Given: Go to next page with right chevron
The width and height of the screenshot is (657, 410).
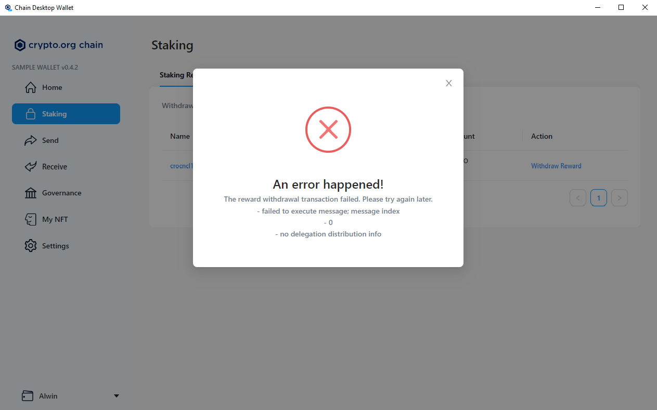Looking at the screenshot, I should point(619,197).
